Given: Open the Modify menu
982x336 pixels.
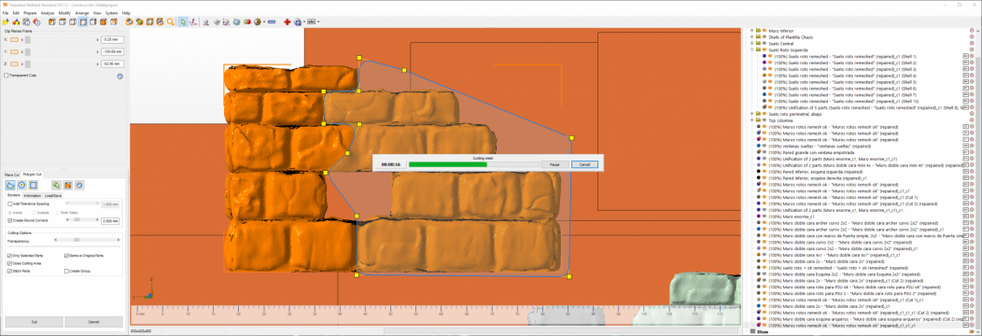Looking at the screenshot, I should point(64,12).
